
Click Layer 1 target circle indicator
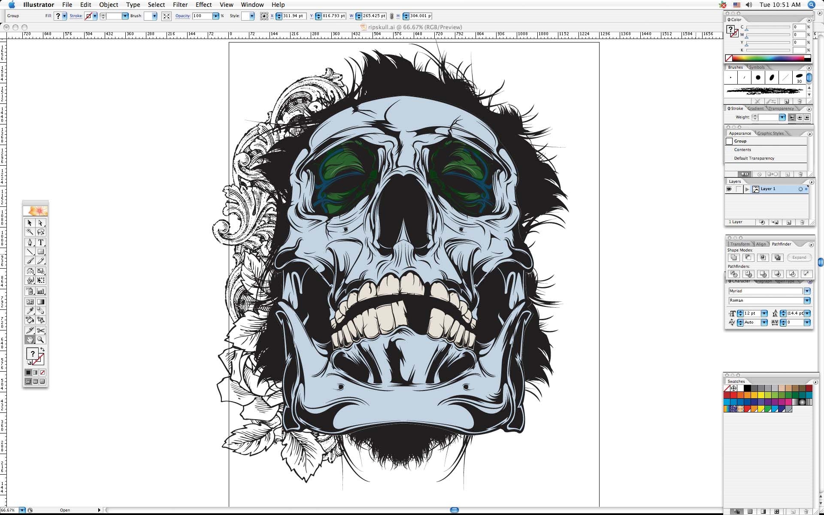coord(800,189)
